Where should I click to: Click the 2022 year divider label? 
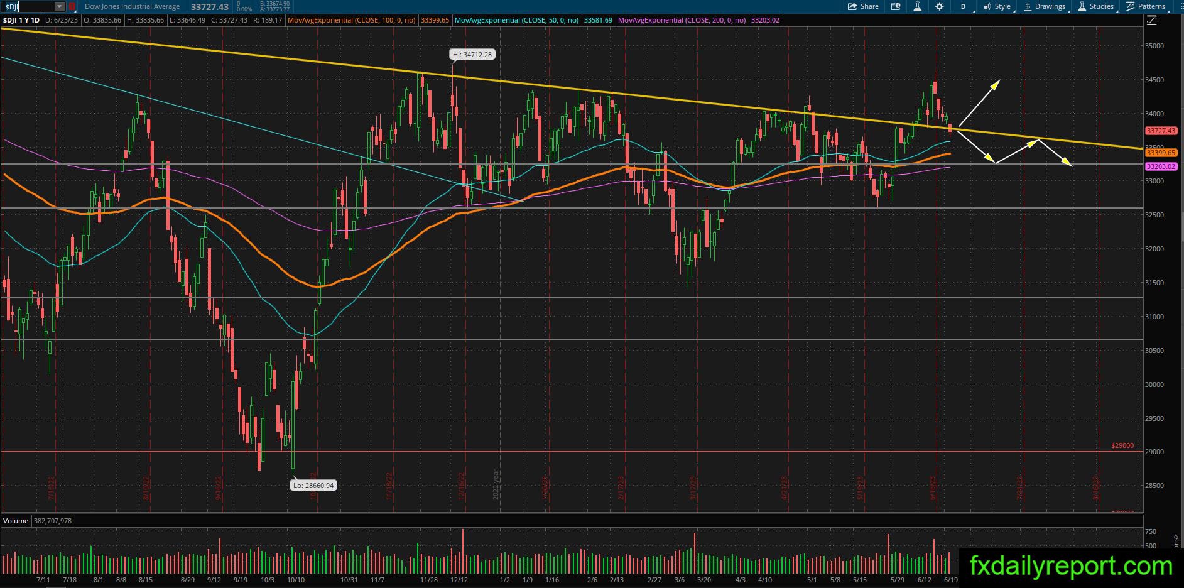pos(496,484)
